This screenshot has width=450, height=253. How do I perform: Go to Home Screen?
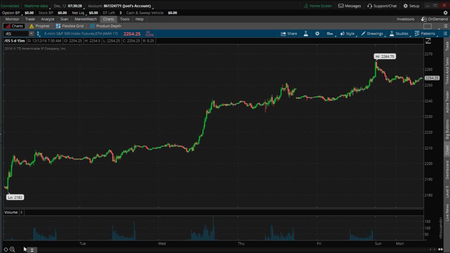pyautogui.click(x=318, y=6)
